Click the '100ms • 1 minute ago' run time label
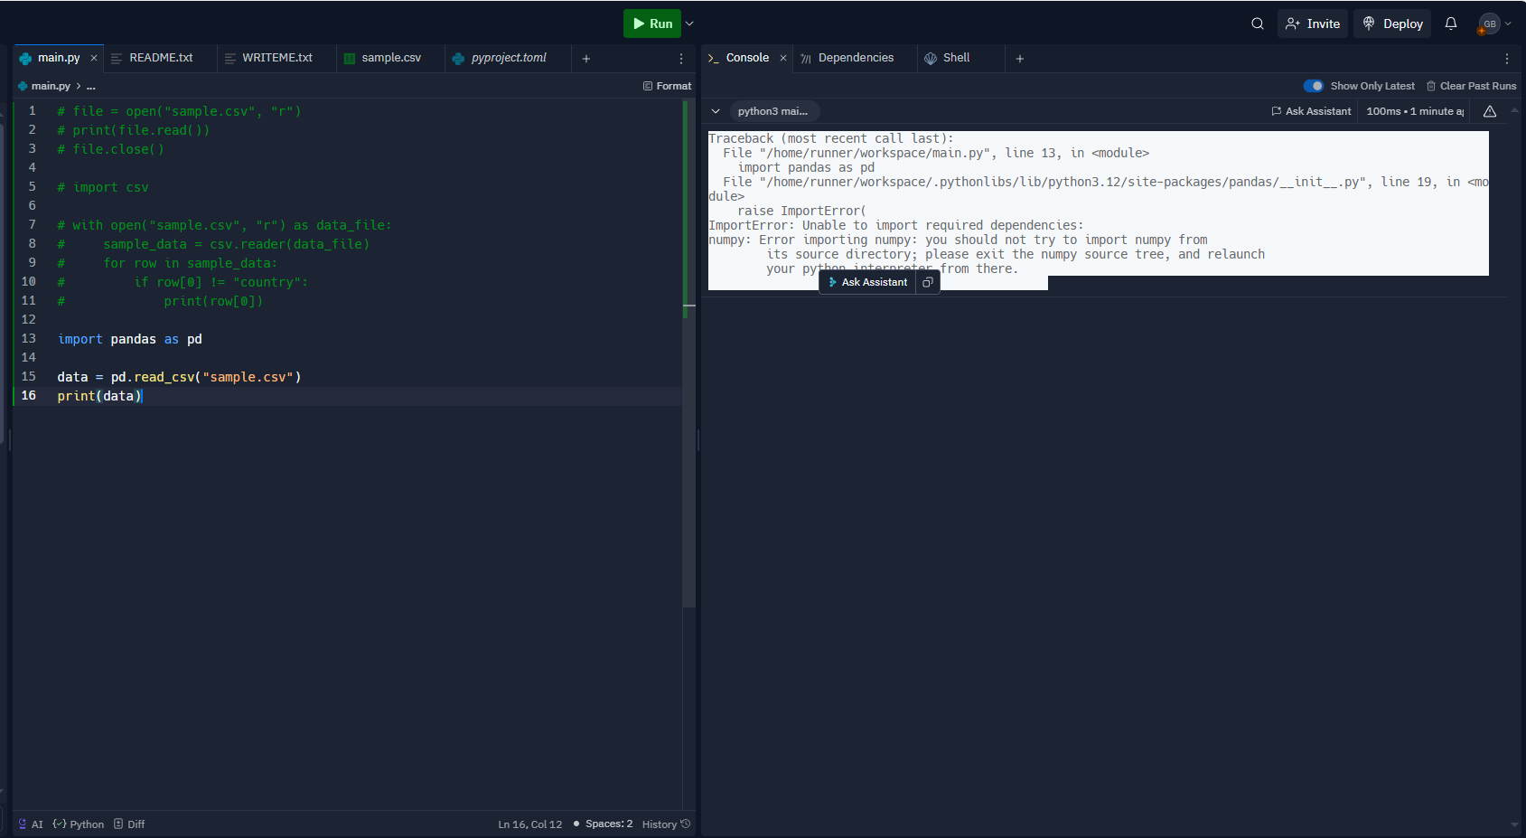Viewport: 1526px width, 838px height. tap(1415, 111)
